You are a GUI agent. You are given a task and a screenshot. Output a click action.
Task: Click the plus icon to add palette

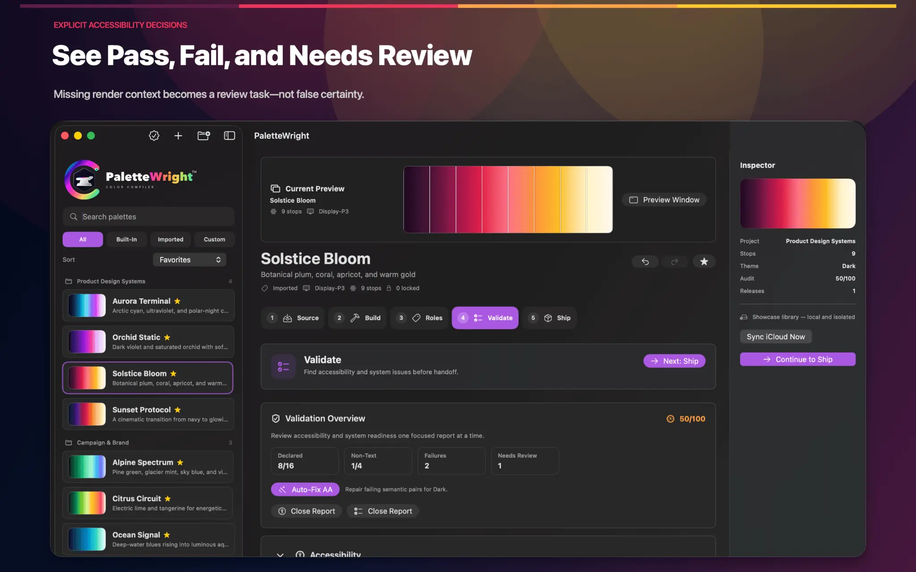coord(178,135)
